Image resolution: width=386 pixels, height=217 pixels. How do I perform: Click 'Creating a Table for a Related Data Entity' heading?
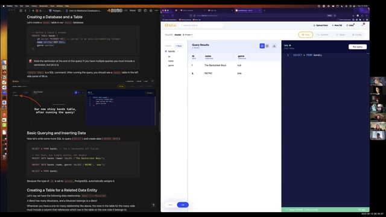click(x=62, y=190)
